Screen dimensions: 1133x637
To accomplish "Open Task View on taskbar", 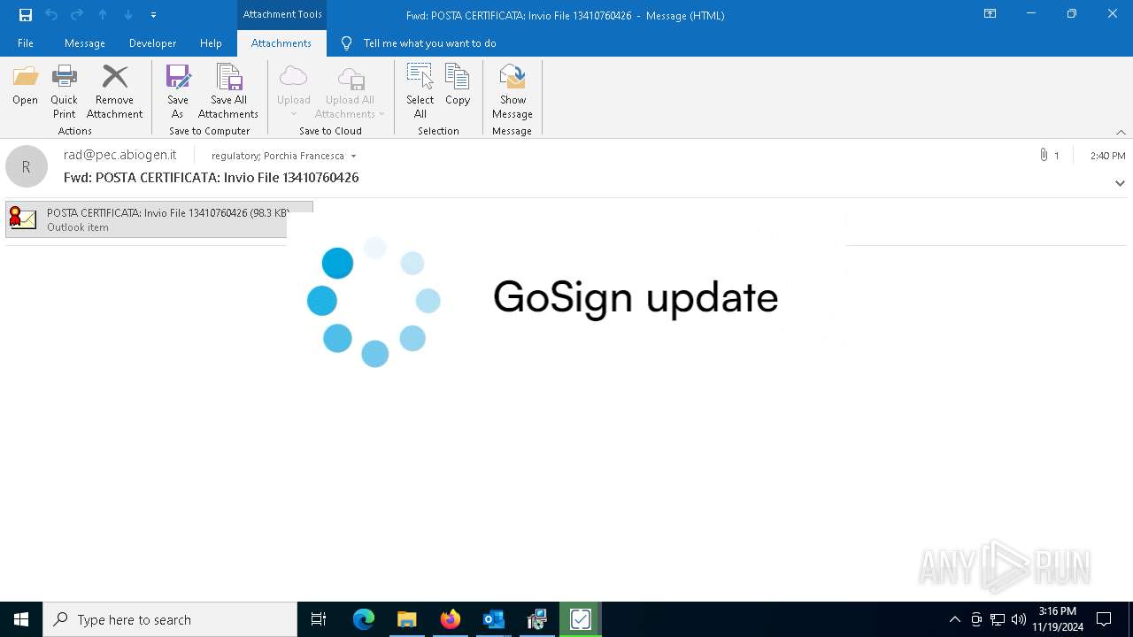I will click(x=319, y=619).
